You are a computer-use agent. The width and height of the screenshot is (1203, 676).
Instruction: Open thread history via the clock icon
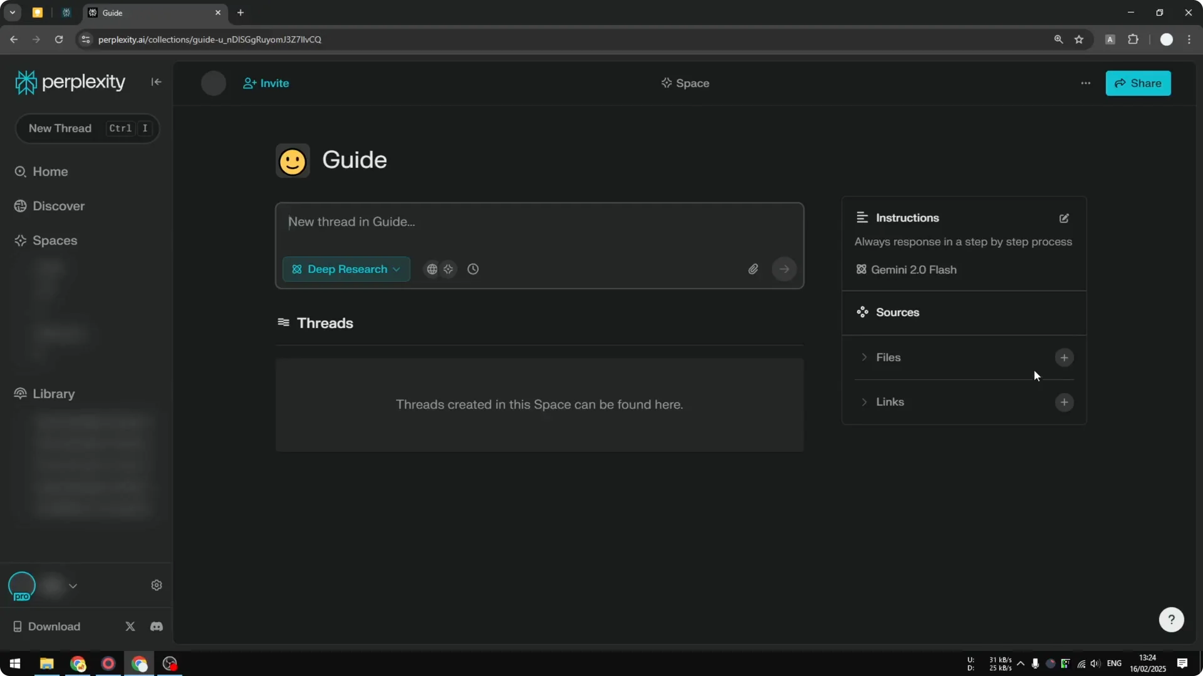coord(472,269)
